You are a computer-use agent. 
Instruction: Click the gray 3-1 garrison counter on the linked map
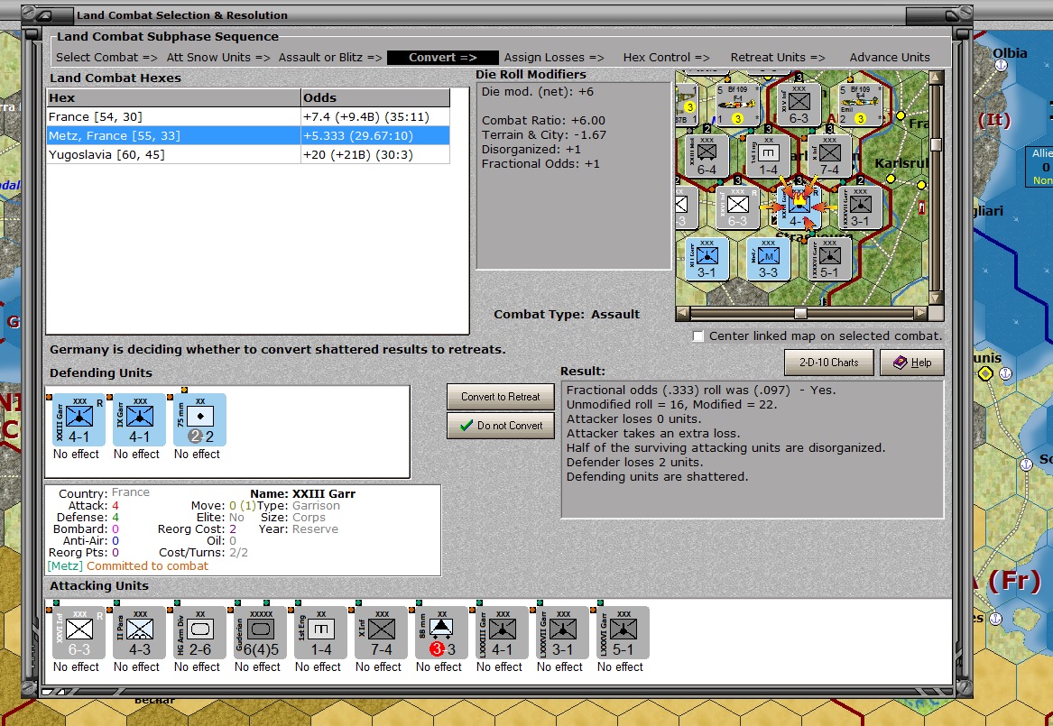(x=860, y=207)
